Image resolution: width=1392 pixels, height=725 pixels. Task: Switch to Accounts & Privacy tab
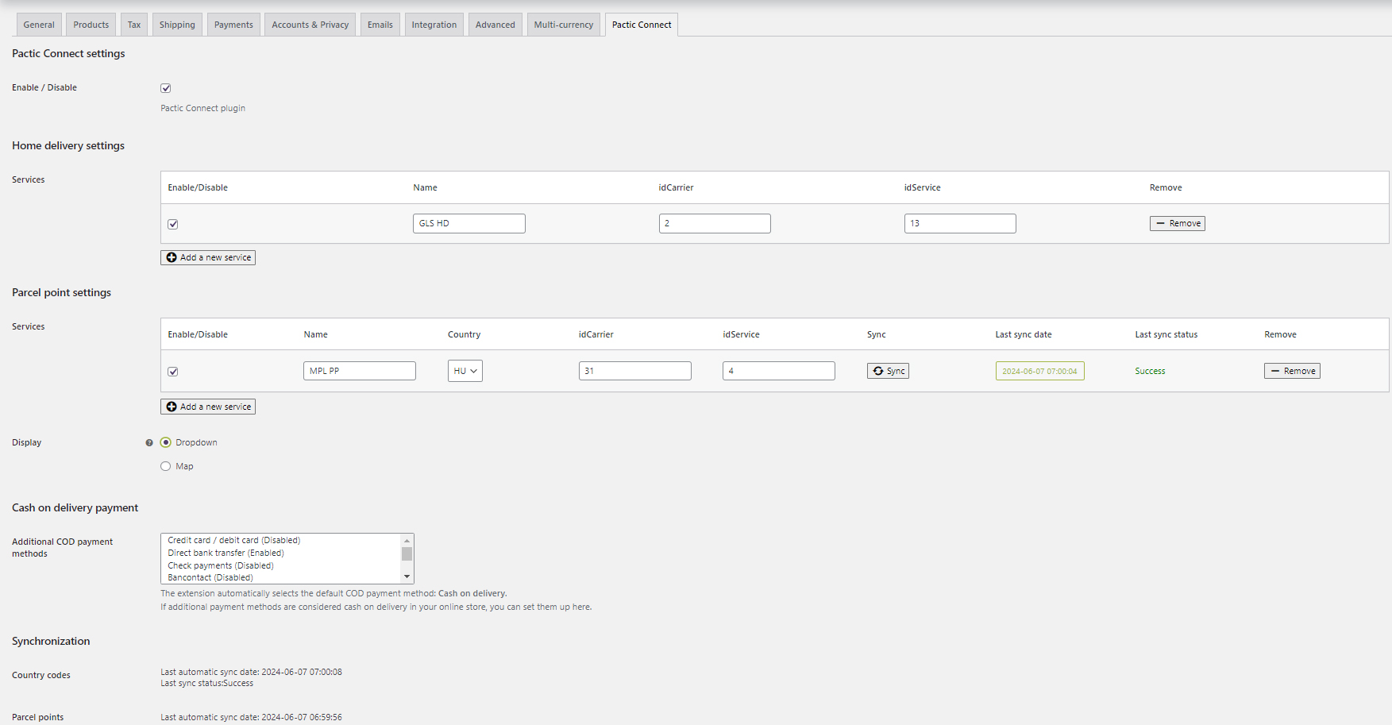(310, 25)
